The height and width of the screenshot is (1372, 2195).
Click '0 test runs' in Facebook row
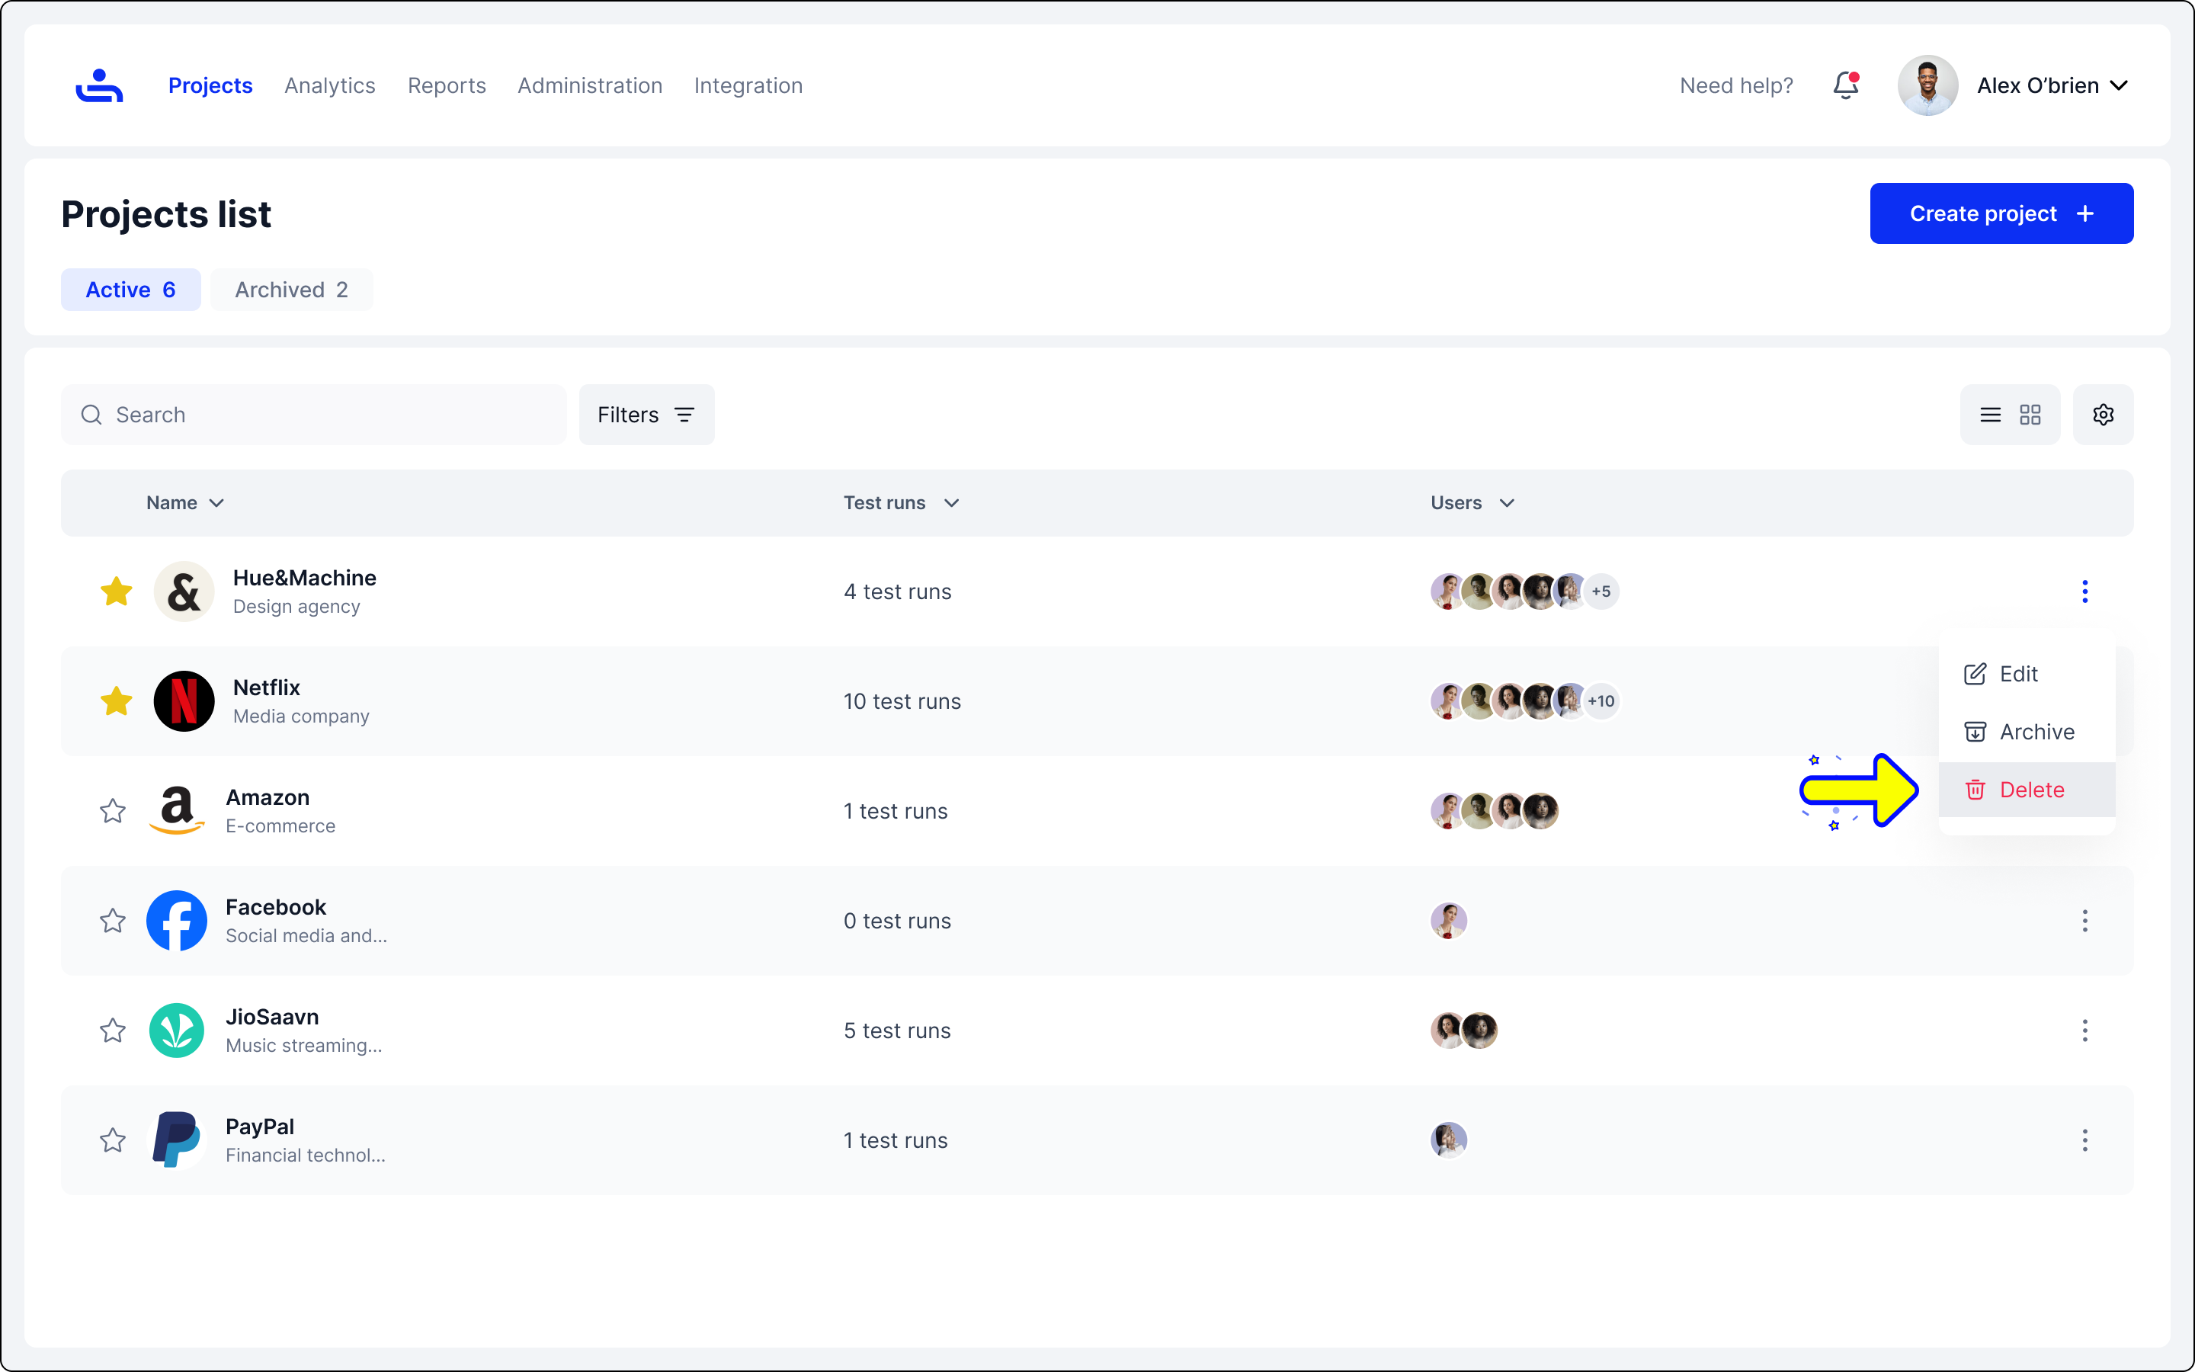(x=897, y=920)
